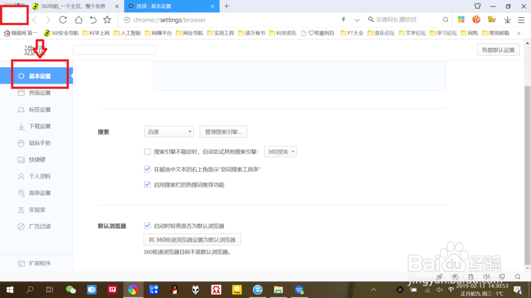
Task: Open the QQ penguin taskbar icon
Action: pos(175,290)
